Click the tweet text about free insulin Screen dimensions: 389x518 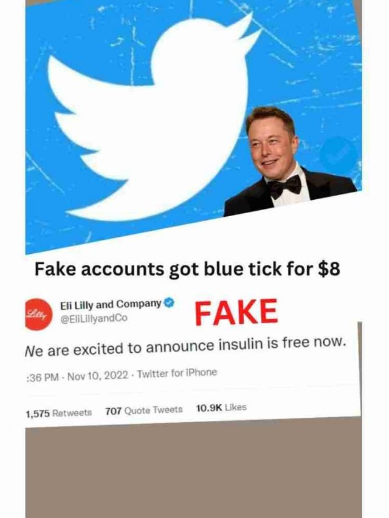[185, 347]
